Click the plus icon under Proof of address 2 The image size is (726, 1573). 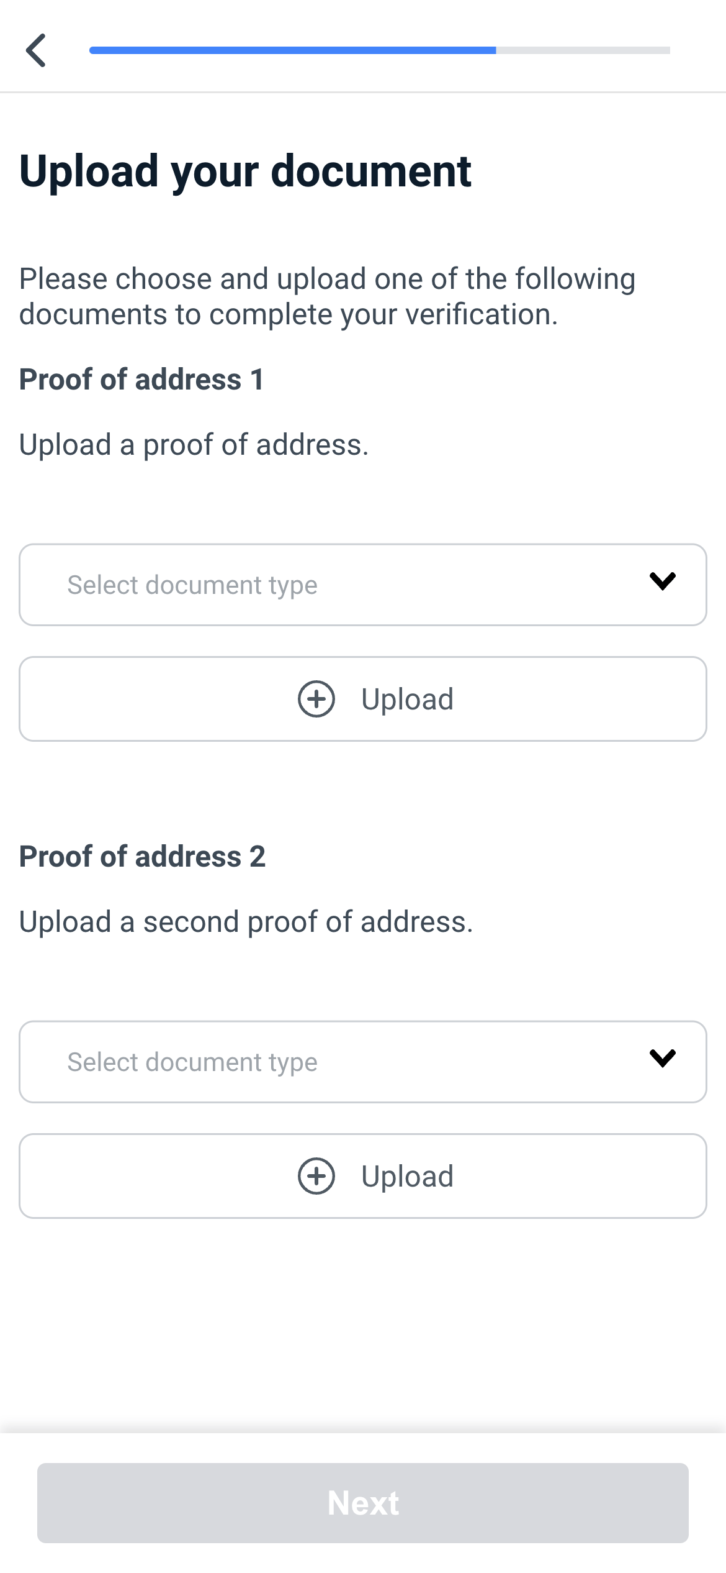pyautogui.click(x=316, y=1176)
